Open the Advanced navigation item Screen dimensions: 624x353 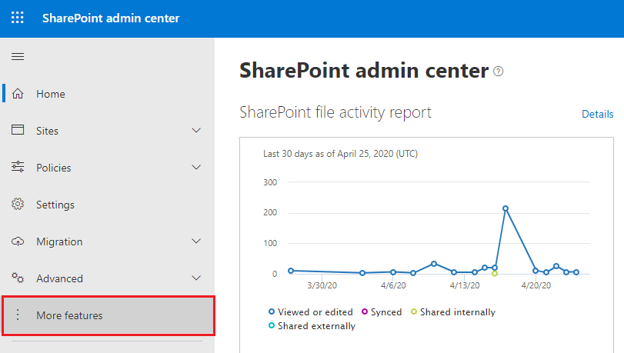click(108, 278)
